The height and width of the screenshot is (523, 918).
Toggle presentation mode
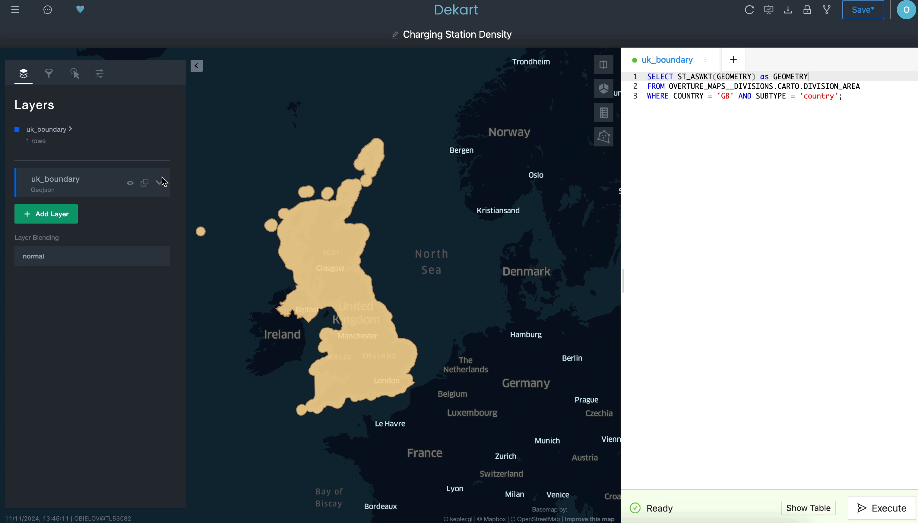(769, 10)
